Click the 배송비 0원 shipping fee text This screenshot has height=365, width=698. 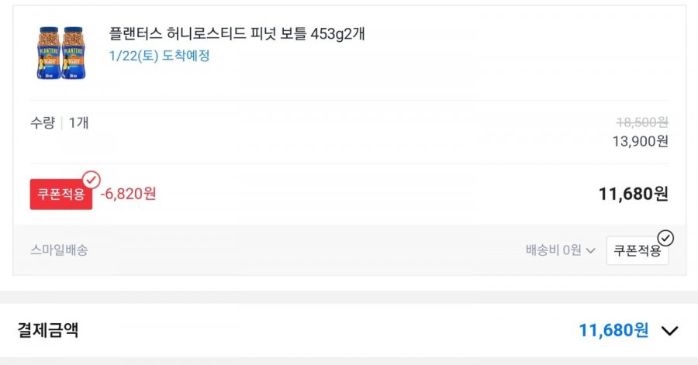tap(553, 250)
